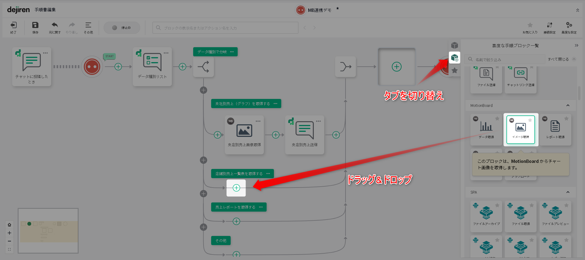Save the procedure with 保存 icon

tap(35, 27)
